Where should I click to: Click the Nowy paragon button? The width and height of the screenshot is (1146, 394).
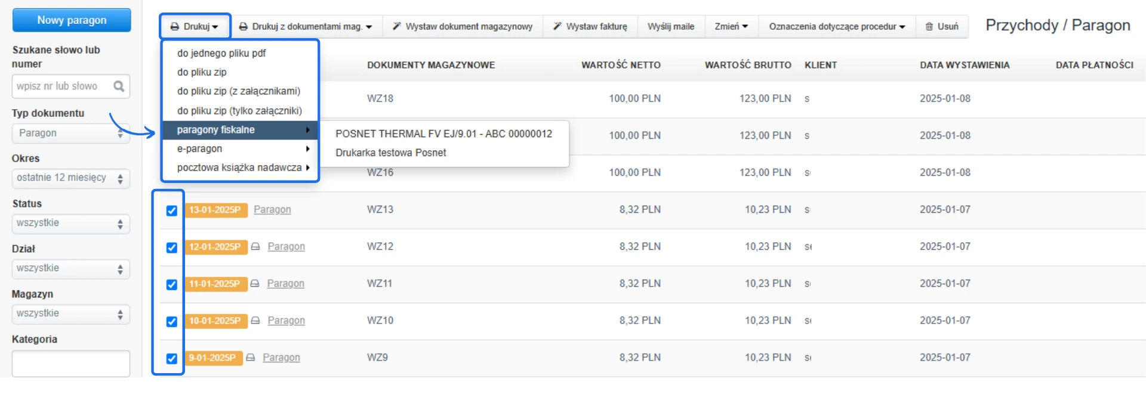tap(72, 20)
